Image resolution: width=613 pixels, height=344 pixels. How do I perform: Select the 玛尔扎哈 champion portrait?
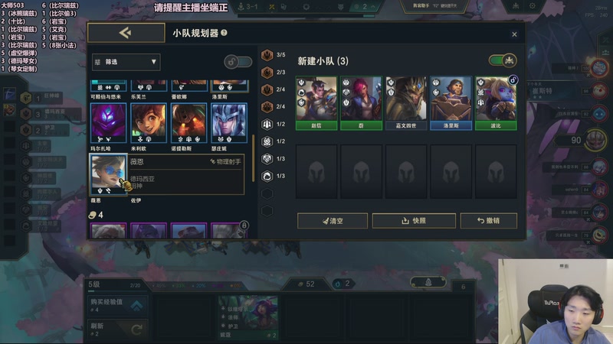pyautogui.click(x=108, y=123)
